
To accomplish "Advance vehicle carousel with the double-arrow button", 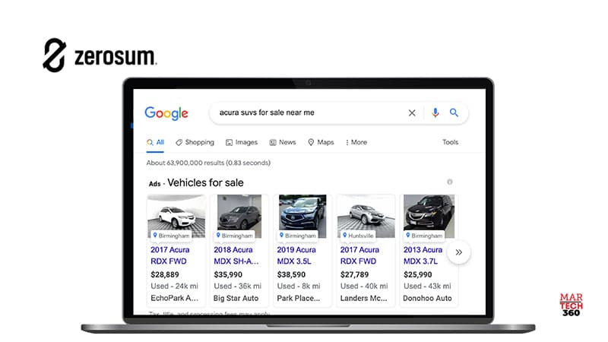I will click(459, 252).
